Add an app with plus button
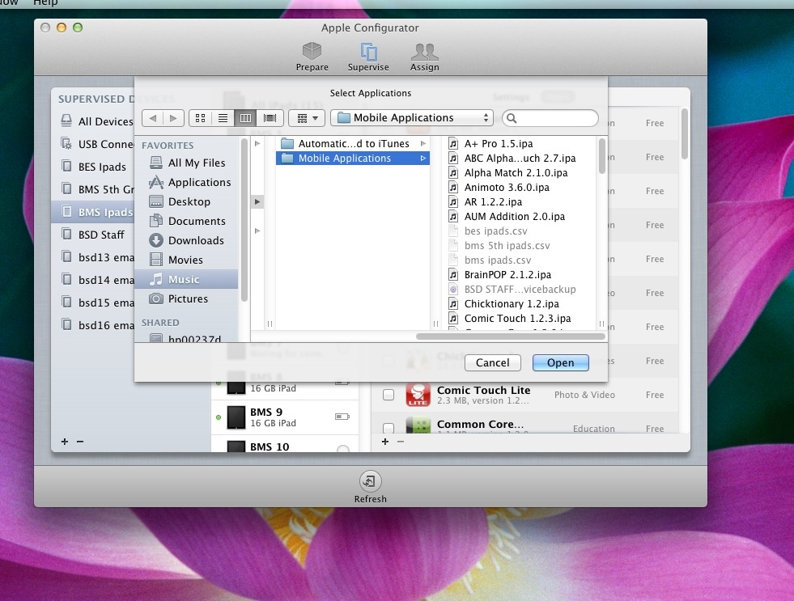The image size is (794, 601). 384,442
